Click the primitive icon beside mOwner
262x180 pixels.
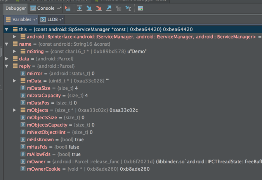(23, 161)
